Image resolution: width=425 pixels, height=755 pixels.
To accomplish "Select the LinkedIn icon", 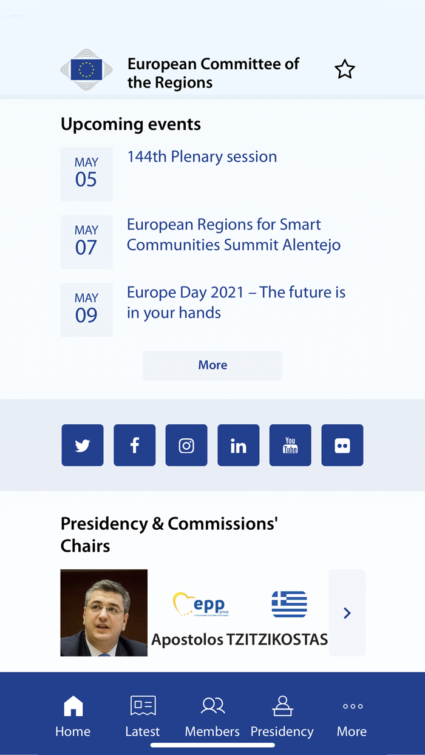I will point(238,445).
